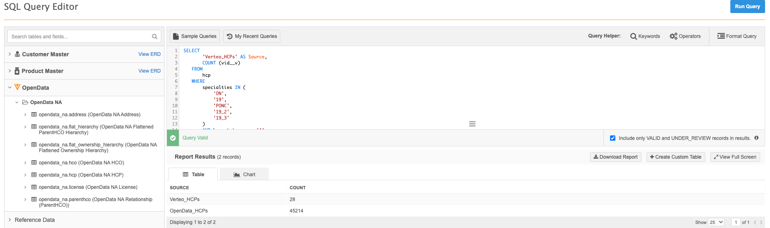The image size is (770, 228).
Task: Open the Show rows per page dropdown
Action: tap(716, 222)
